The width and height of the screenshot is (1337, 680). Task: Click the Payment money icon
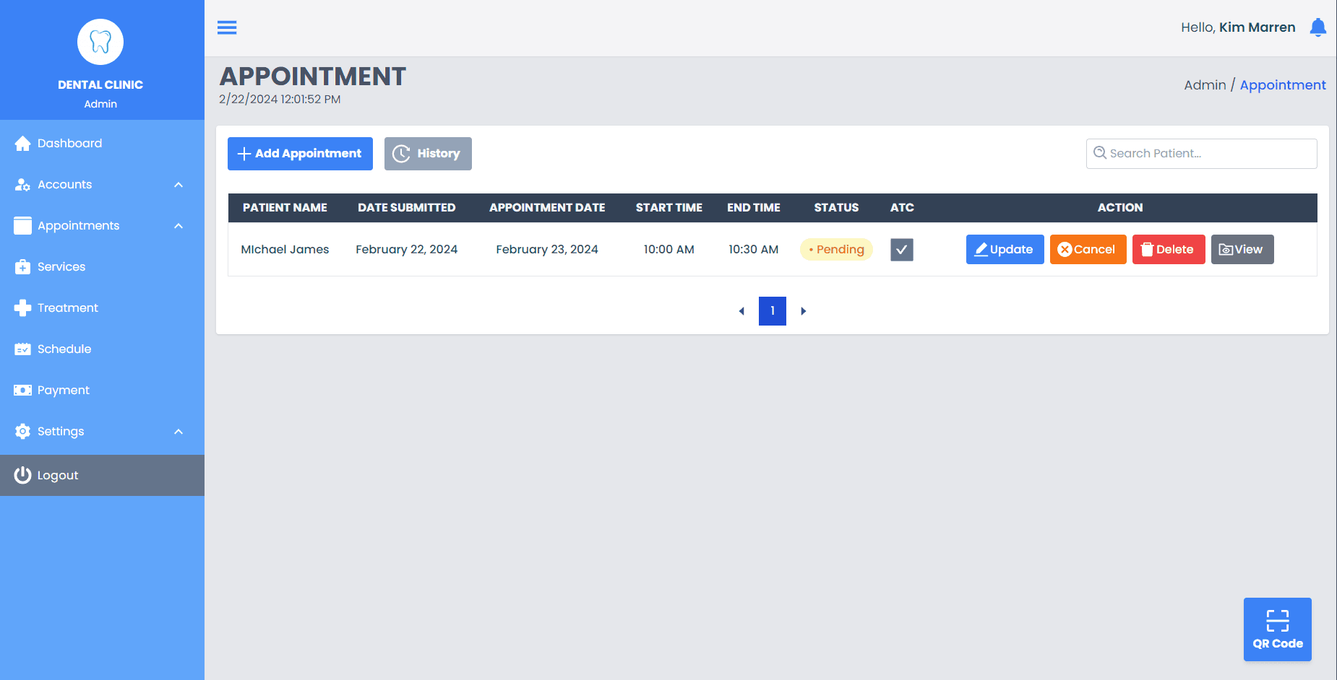pyautogui.click(x=22, y=391)
